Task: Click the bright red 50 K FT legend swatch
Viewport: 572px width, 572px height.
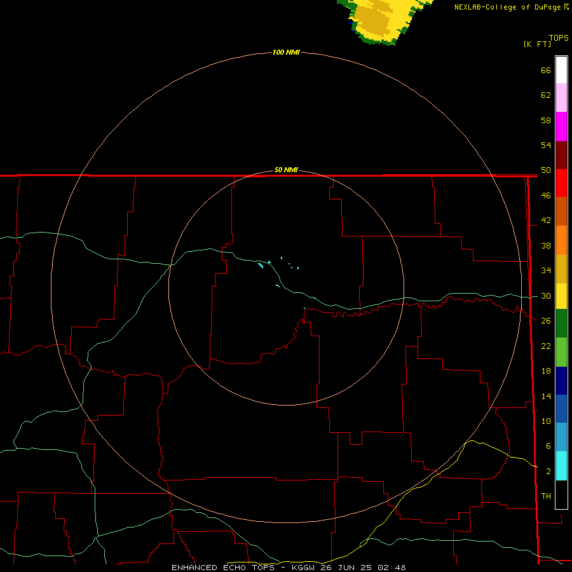Action: click(561, 183)
